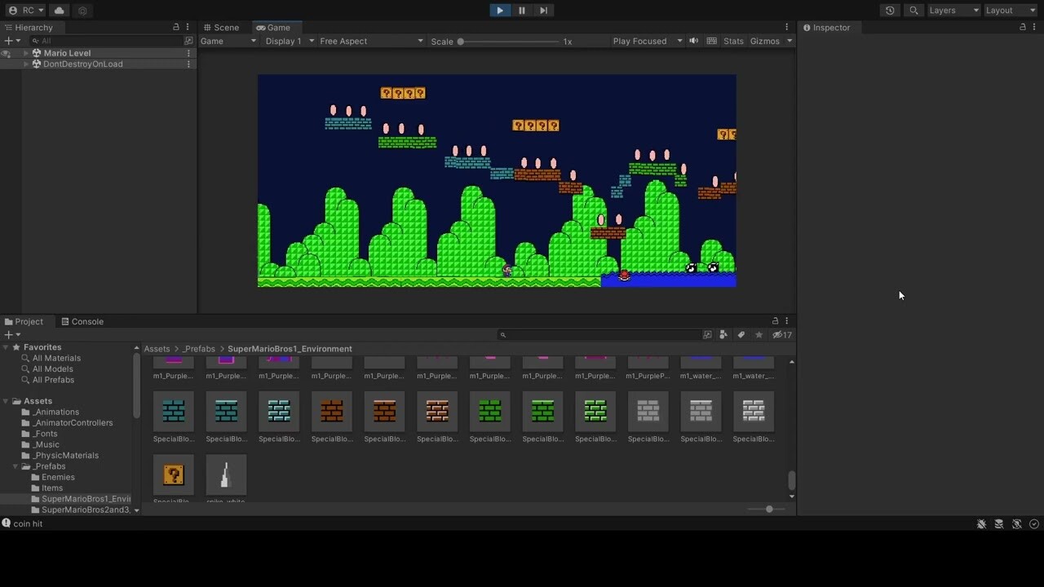Screen dimensions: 1044x587
Task: Open the search-by-label filter
Action: (741, 334)
